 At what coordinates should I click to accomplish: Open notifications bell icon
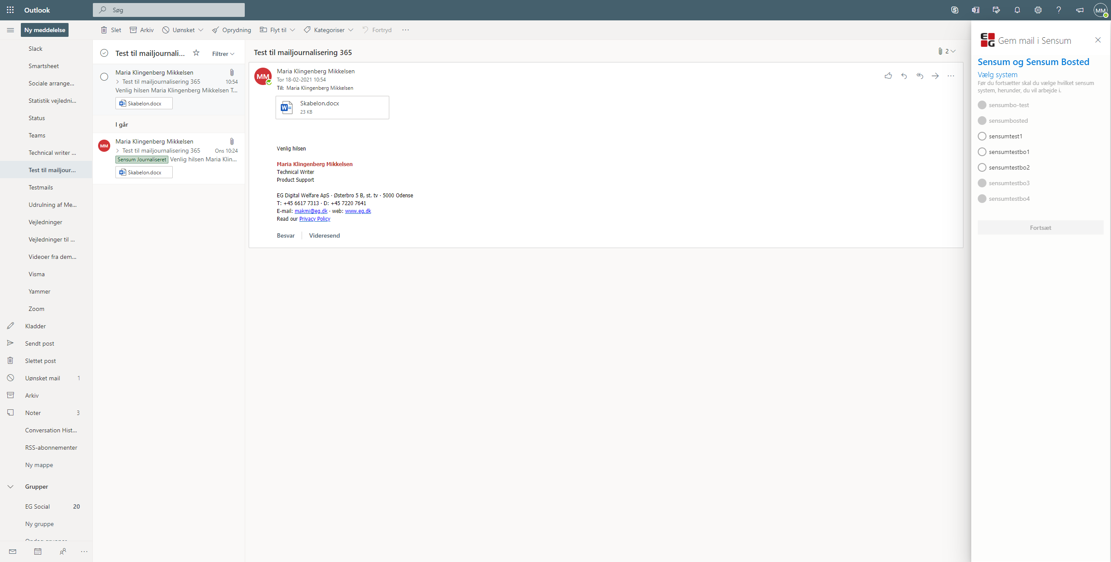pyautogui.click(x=1017, y=10)
